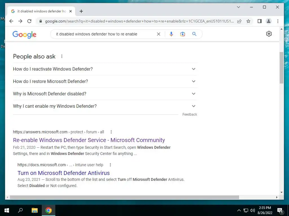Click the scroll-down arrow on the vertical scrollbar
The width and height of the screenshot is (289, 216).
[281, 192]
